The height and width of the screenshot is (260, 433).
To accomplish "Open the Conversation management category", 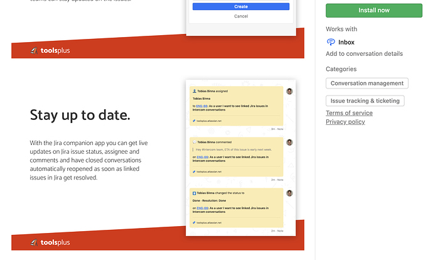I will click(x=367, y=83).
